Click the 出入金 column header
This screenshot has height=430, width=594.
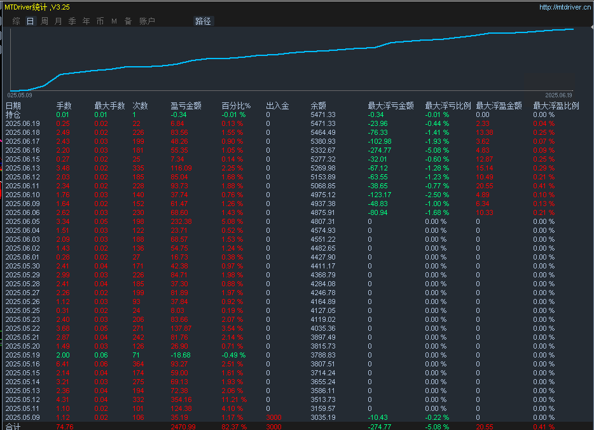277,106
